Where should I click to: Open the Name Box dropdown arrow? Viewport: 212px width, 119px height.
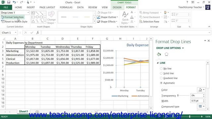[x=16, y=33]
